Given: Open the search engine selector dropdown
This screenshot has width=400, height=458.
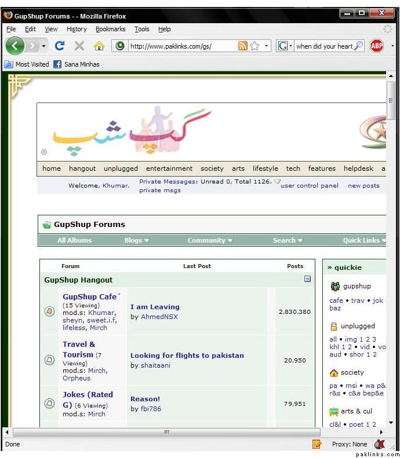Looking at the screenshot, I should (x=285, y=46).
